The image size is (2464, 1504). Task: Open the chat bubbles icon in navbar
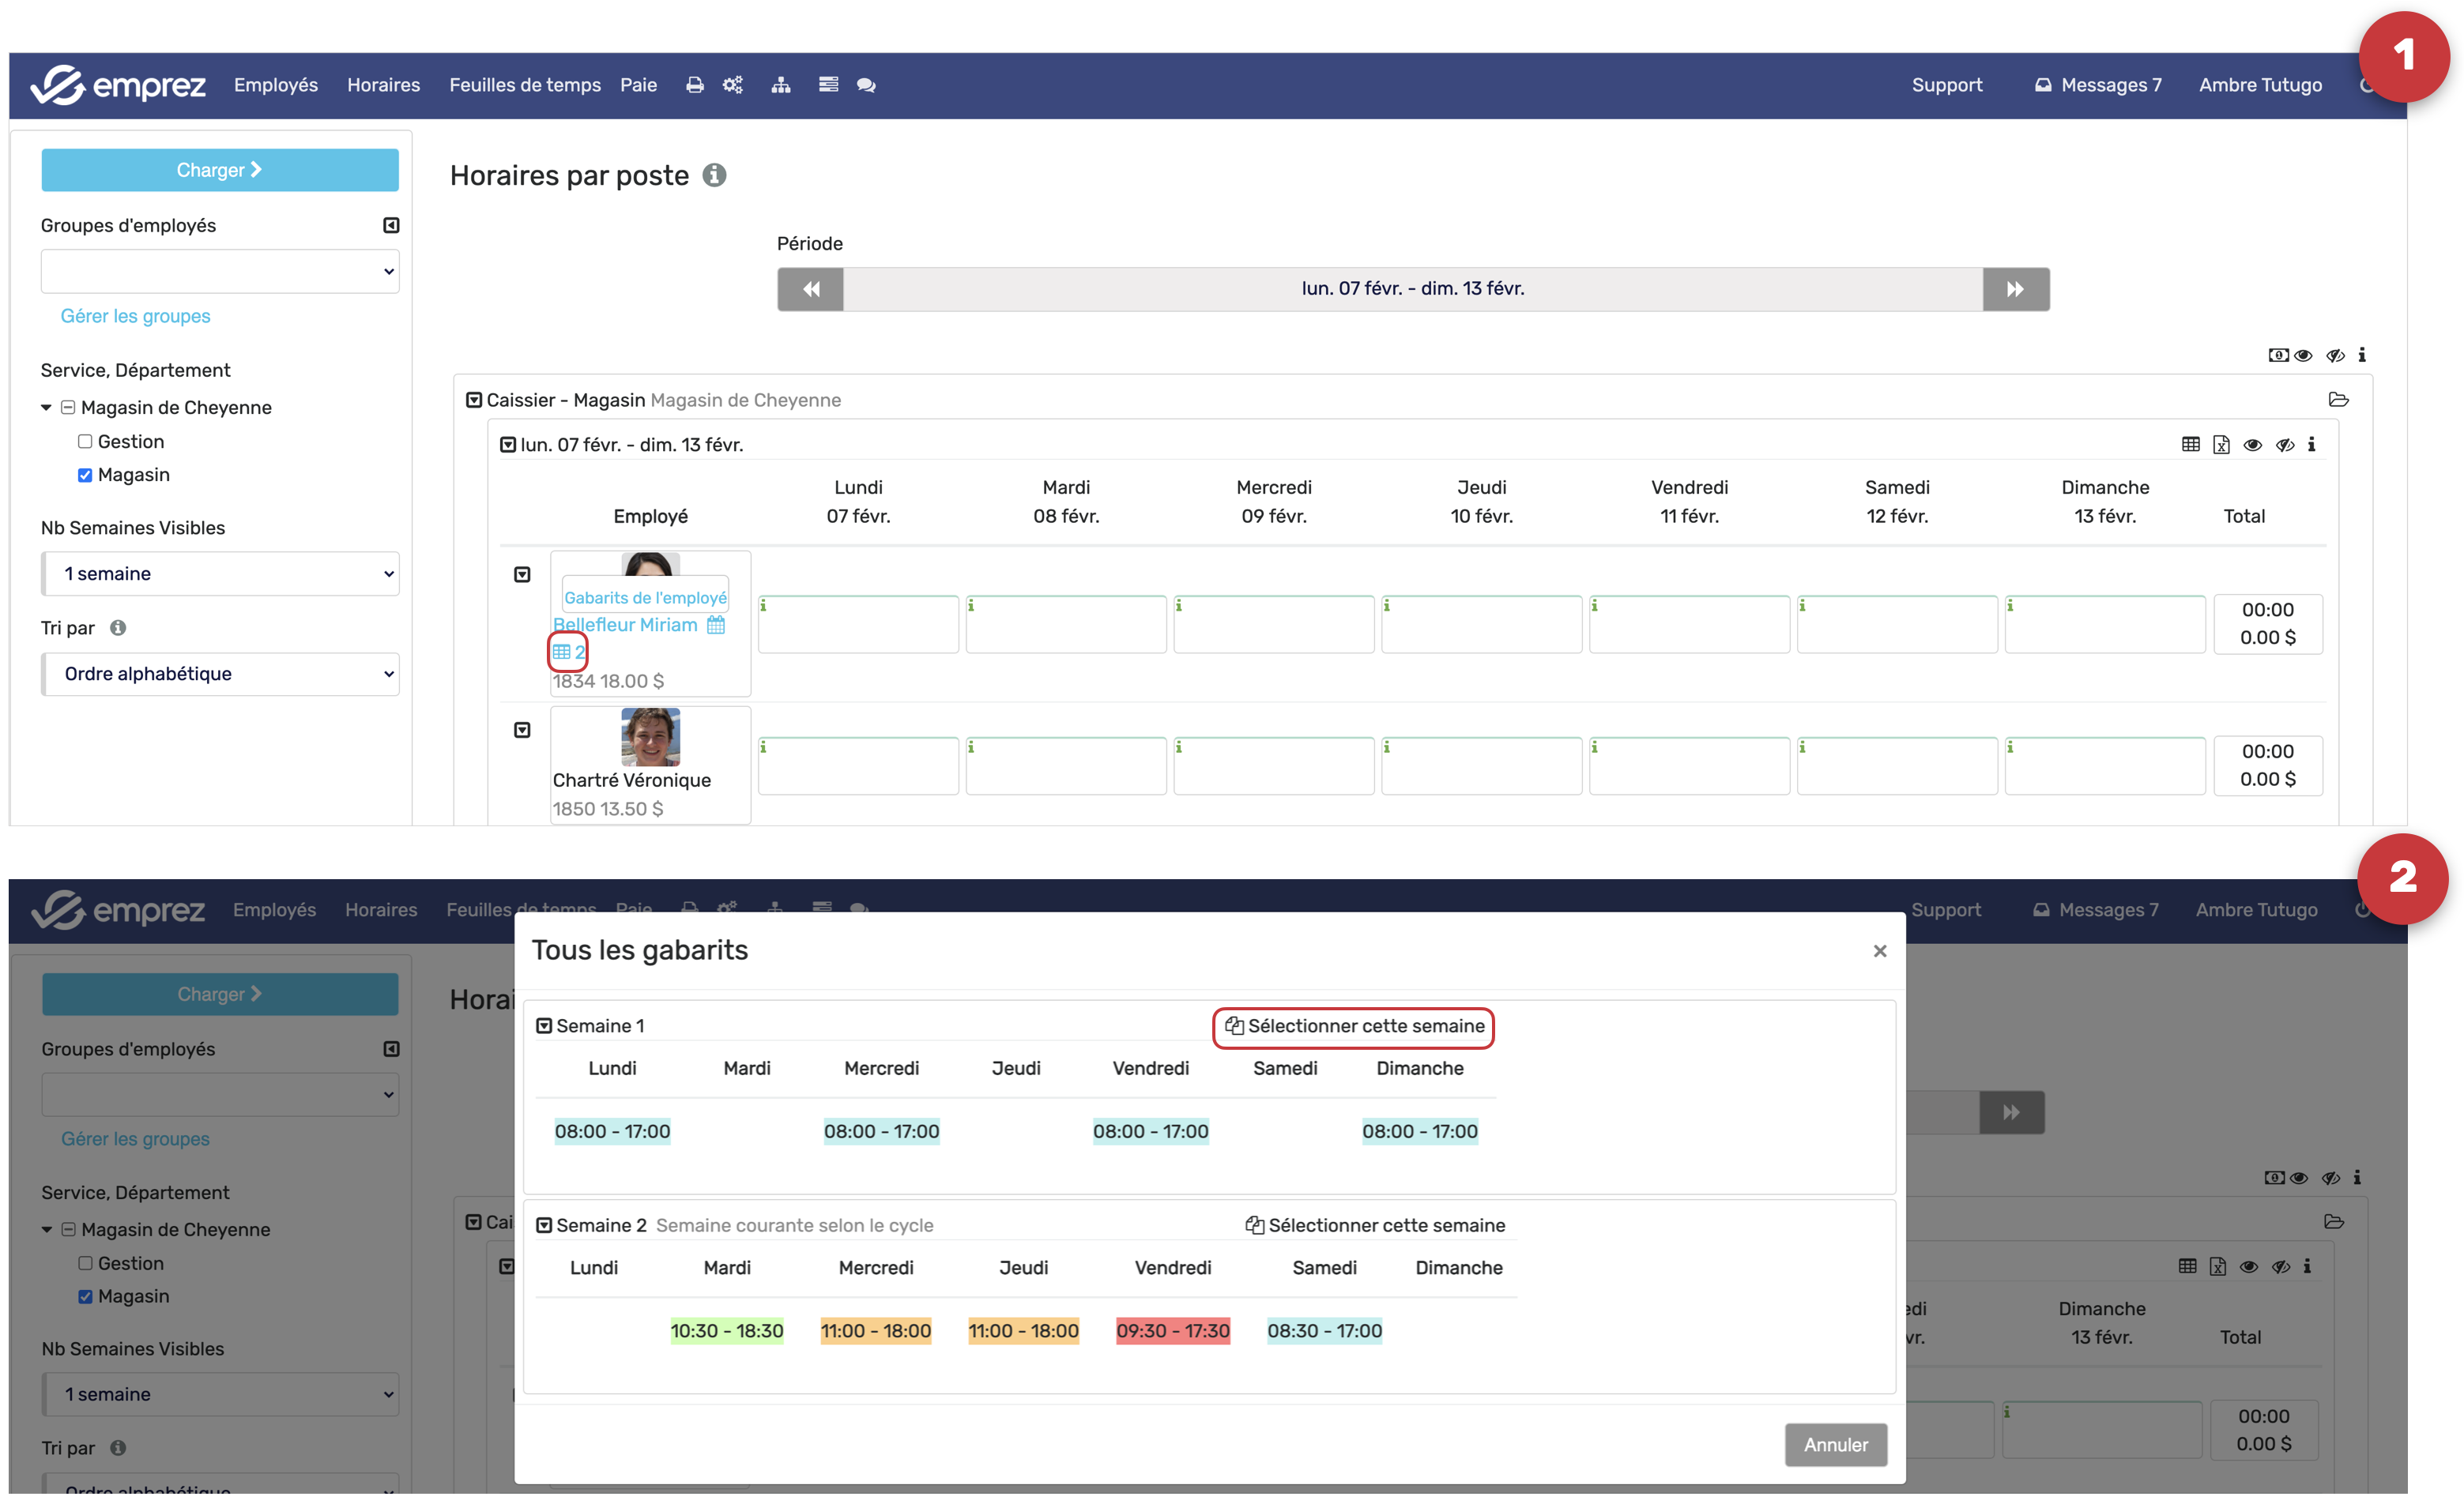pyautogui.click(x=866, y=85)
